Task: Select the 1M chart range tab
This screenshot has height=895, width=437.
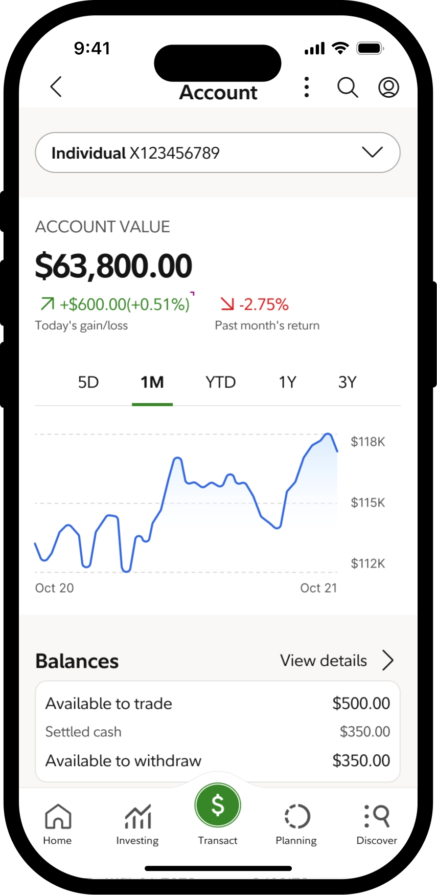Action: click(152, 382)
